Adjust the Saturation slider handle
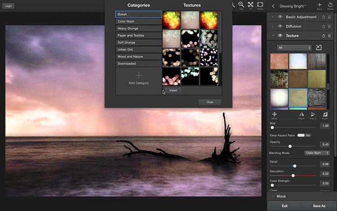Screen dimensions: 337x211 pyautogui.click(x=293, y=175)
